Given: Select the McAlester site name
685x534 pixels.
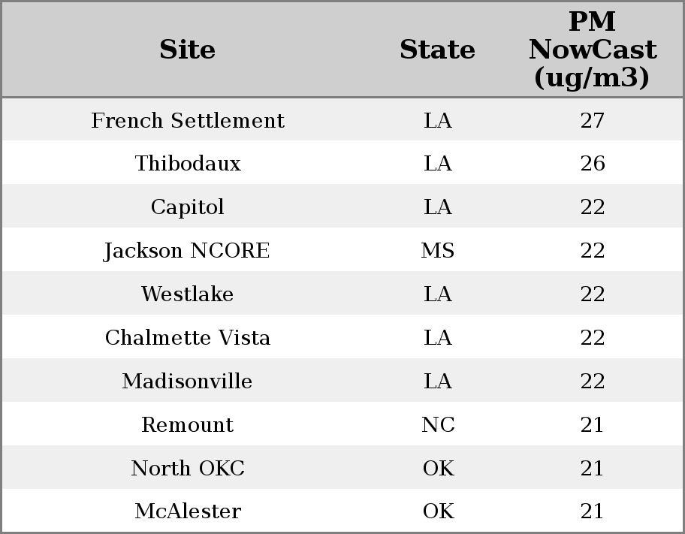Looking at the screenshot, I should click(188, 511).
